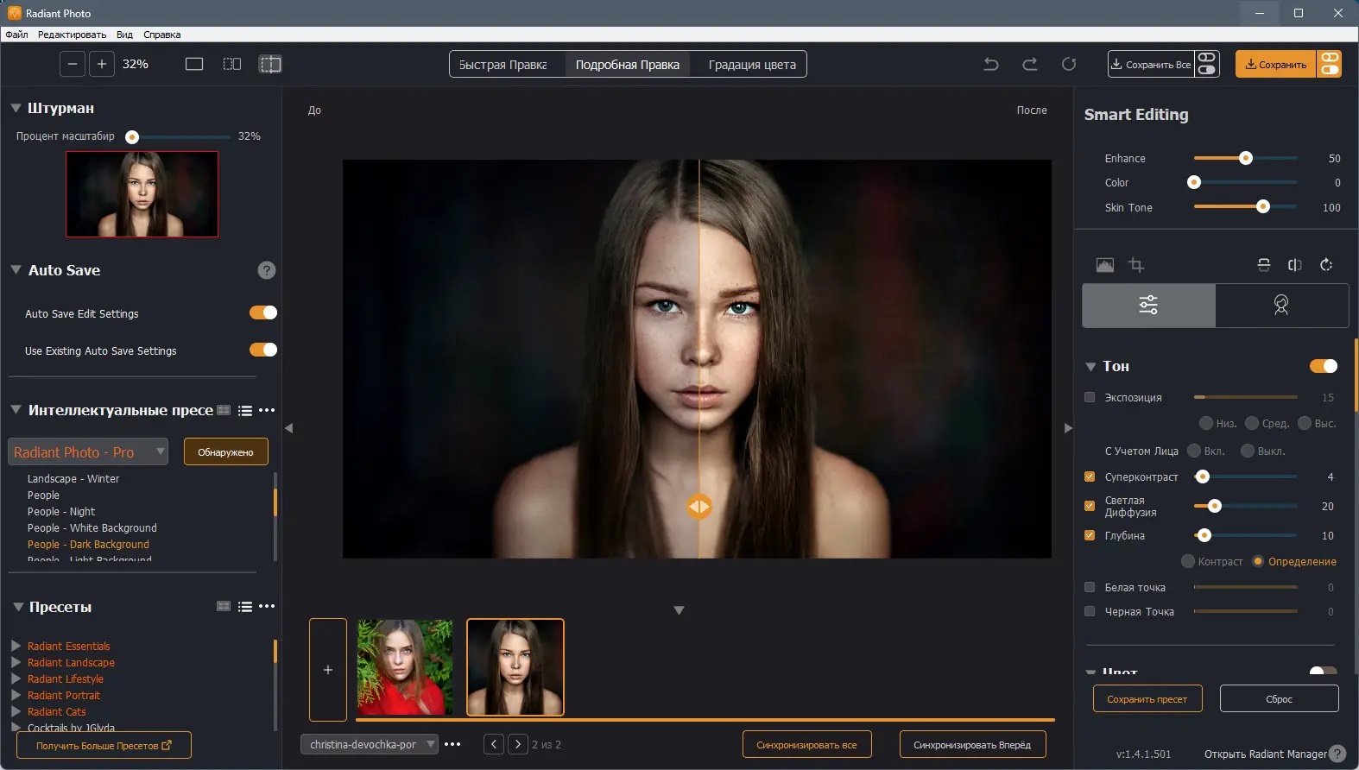Adjust Процент масштабир zoom slider
The image size is (1359, 770).
pos(178,136)
